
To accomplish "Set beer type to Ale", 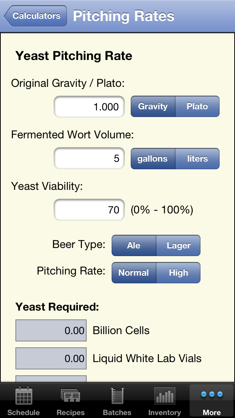I will [134, 245].
